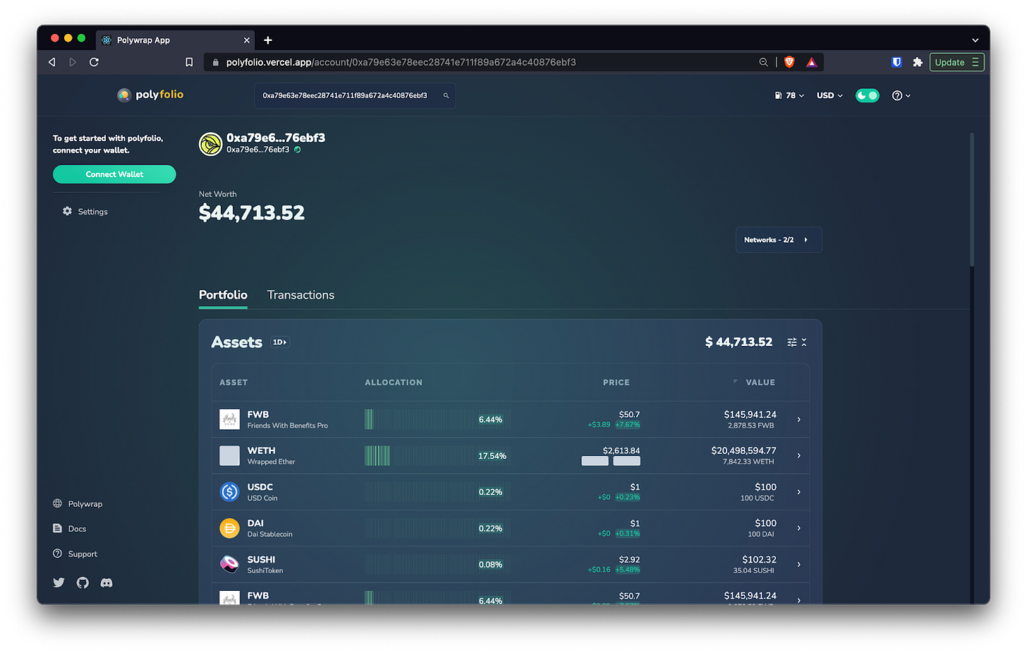Click the DAI stablecoin icon

[229, 528]
